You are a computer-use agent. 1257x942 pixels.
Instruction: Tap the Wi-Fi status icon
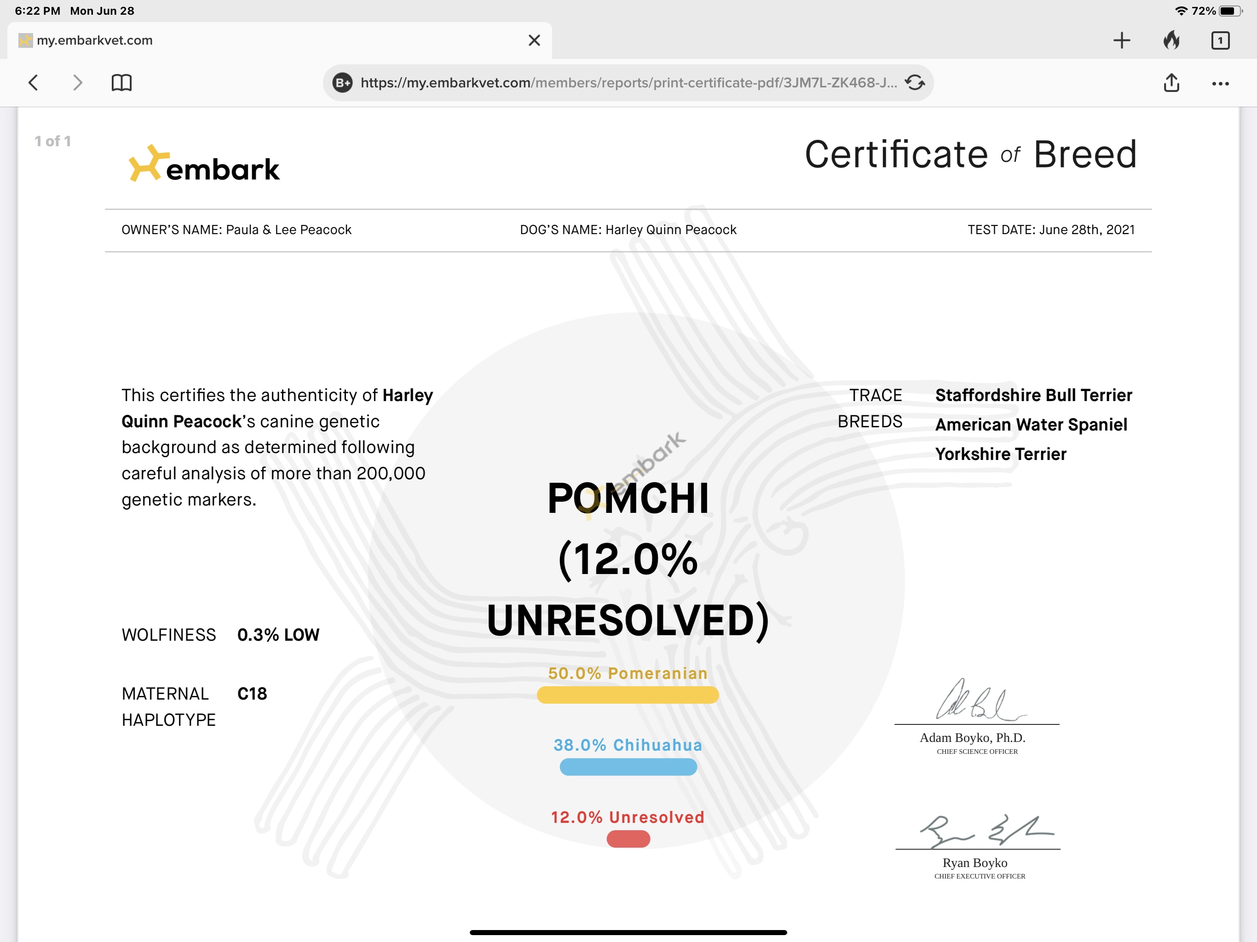(1181, 11)
